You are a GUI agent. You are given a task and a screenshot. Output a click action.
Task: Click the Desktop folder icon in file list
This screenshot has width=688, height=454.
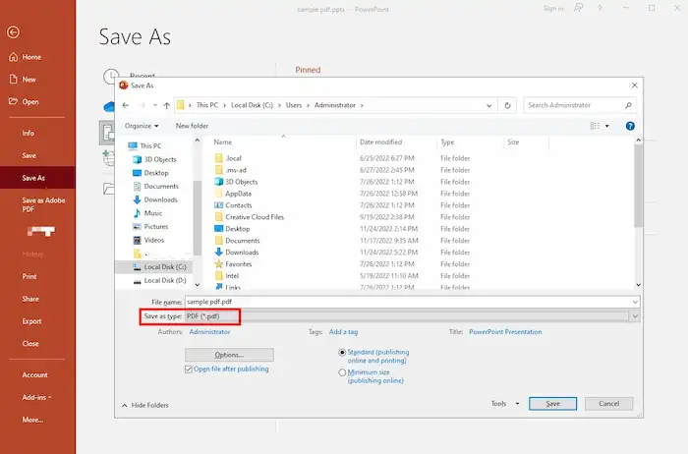click(218, 229)
